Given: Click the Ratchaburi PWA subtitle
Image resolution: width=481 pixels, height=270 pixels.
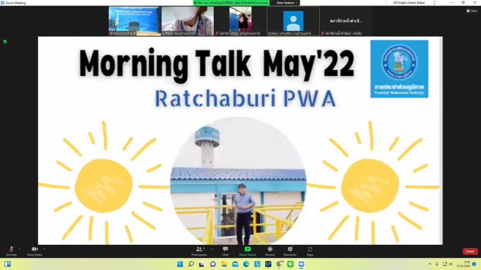Looking at the screenshot, I should point(245,98).
